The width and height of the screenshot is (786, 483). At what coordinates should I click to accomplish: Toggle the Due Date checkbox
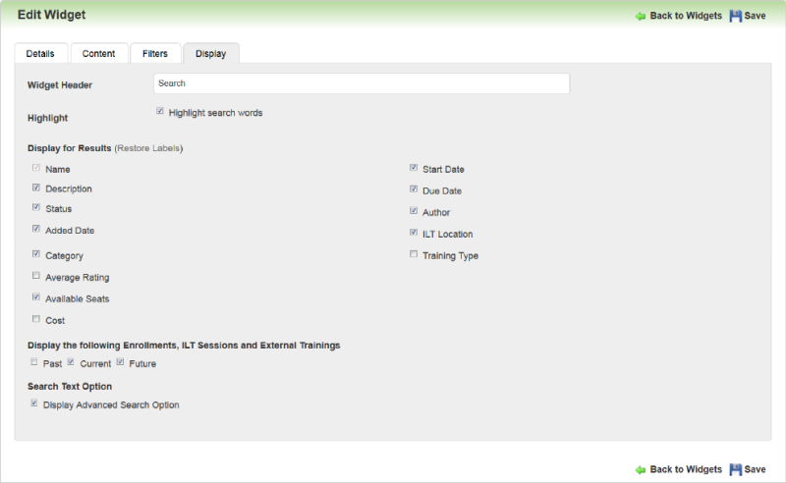(414, 188)
